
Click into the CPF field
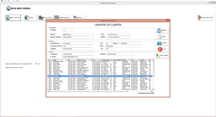[118, 34]
